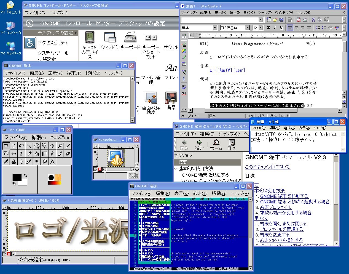Choose the Move tool in GIMP toolbox
The height and width of the screenshot is (274, 349).
(52, 146)
